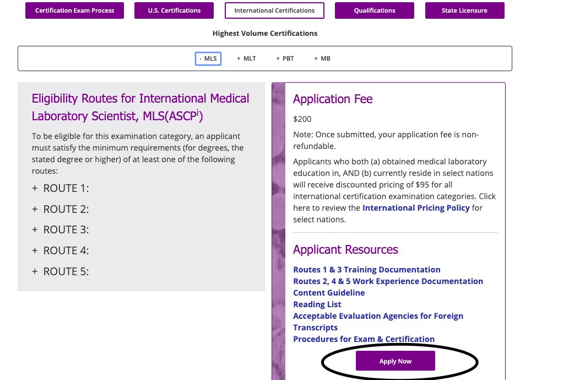Go to the State Licensure tab

click(464, 10)
